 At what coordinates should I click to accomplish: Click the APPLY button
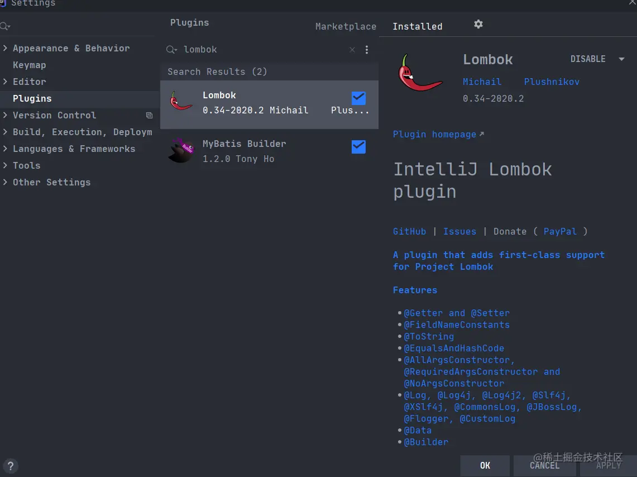click(x=609, y=466)
